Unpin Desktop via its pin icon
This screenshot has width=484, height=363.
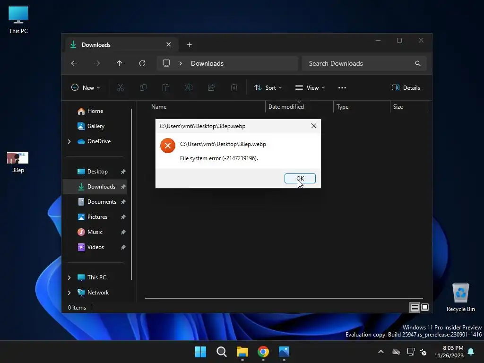(x=123, y=172)
